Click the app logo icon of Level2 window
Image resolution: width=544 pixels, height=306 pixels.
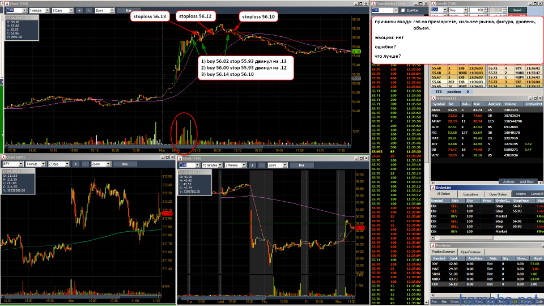433,3
